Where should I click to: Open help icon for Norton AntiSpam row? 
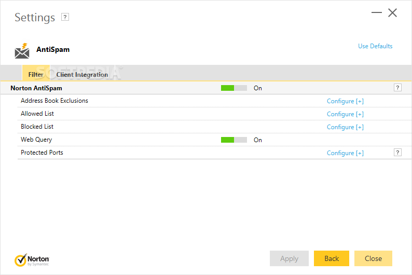pyautogui.click(x=397, y=88)
